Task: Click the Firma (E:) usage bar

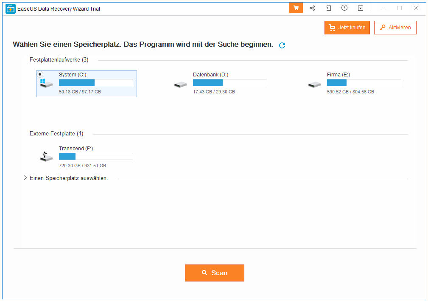Action: (364, 82)
